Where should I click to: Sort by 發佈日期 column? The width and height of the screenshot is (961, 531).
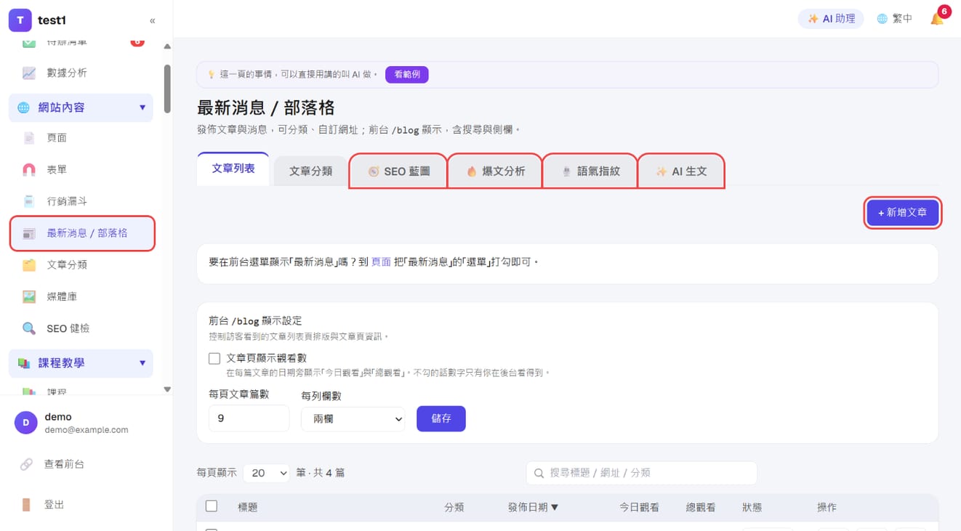(x=533, y=507)
